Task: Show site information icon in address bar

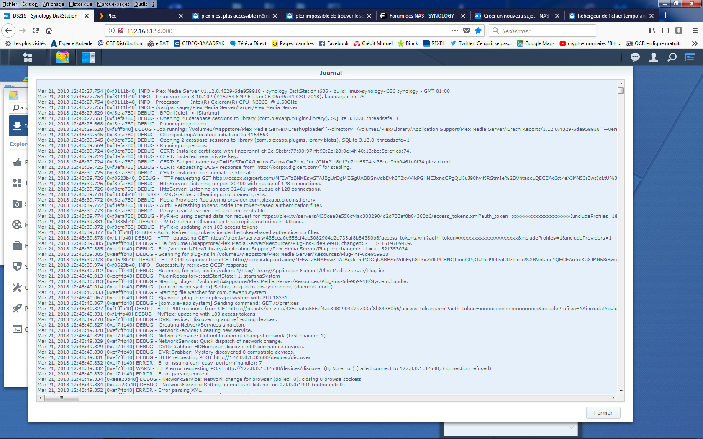Action: [112, 31]
